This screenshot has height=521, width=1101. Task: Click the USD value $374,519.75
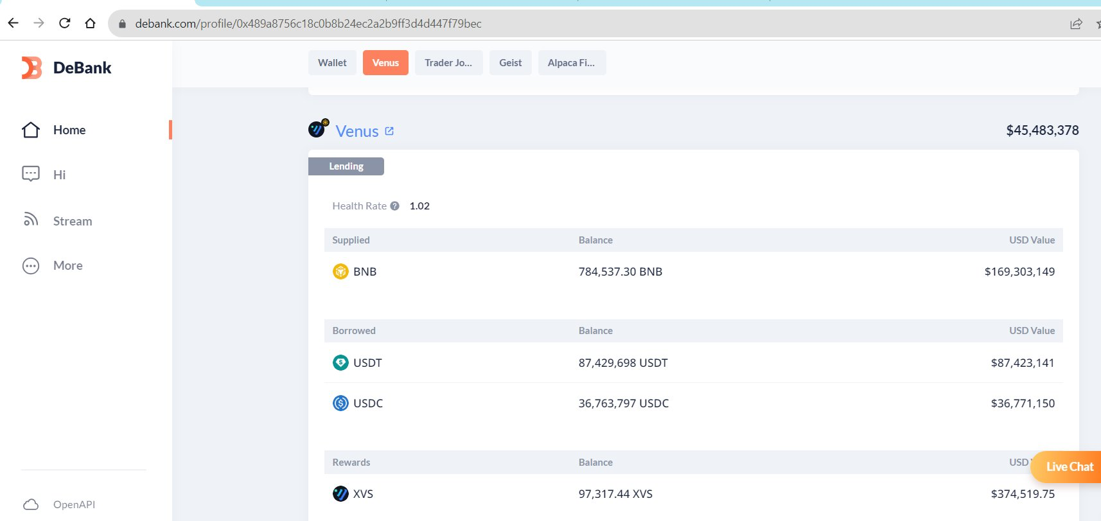pyautogui.click(x=1023, y=494)
